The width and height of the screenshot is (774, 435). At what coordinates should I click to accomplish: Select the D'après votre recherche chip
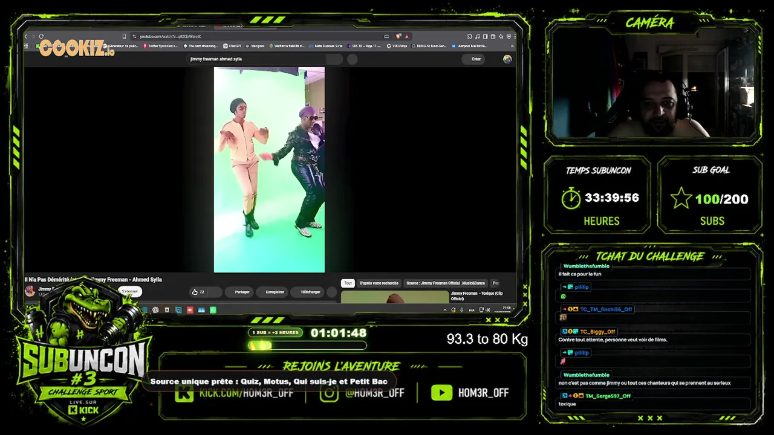point(379,283)
